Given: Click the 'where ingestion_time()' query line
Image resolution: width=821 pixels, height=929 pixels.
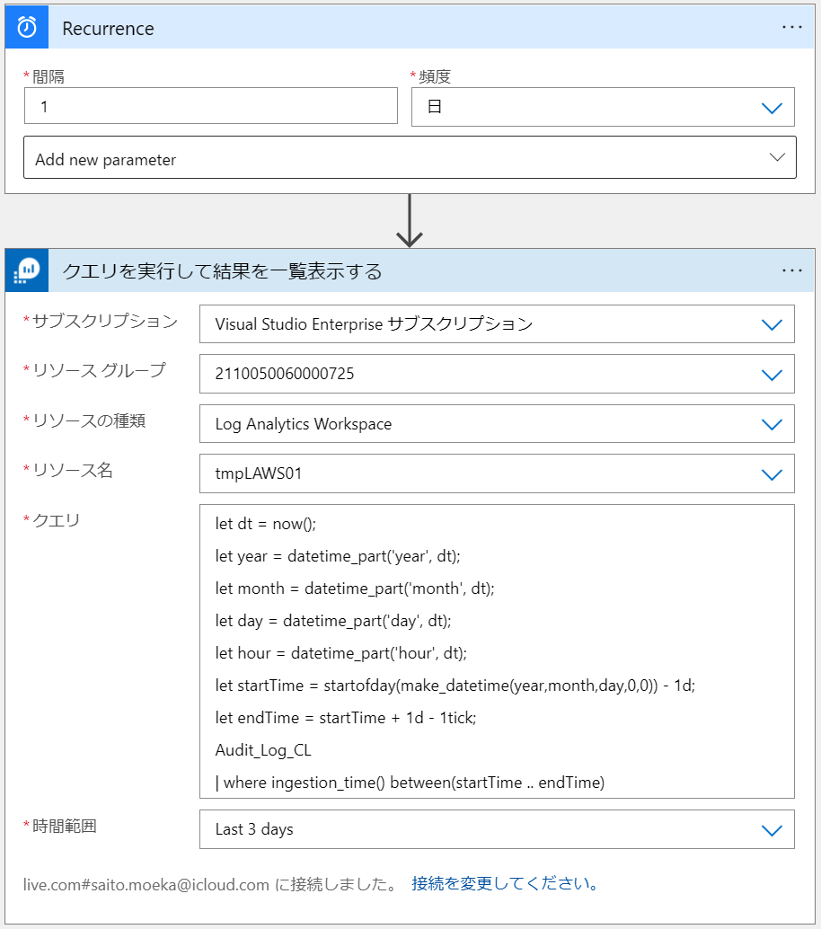Looking at the screenshot, I should [x=410, y=783].
